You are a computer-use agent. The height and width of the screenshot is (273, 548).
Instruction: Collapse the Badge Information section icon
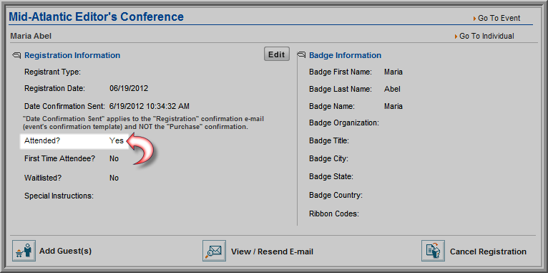pyautogui.click(x=301, y=55)
